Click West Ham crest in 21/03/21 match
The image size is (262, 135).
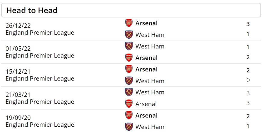tap(129, 92)
